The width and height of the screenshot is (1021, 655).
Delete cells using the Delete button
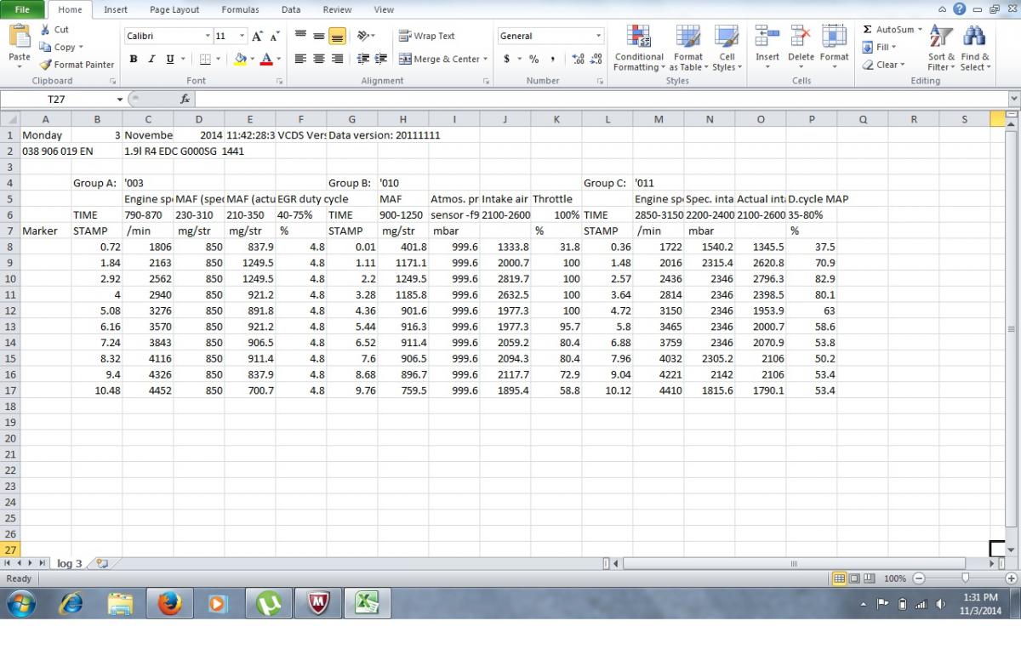tap(801, 47)
